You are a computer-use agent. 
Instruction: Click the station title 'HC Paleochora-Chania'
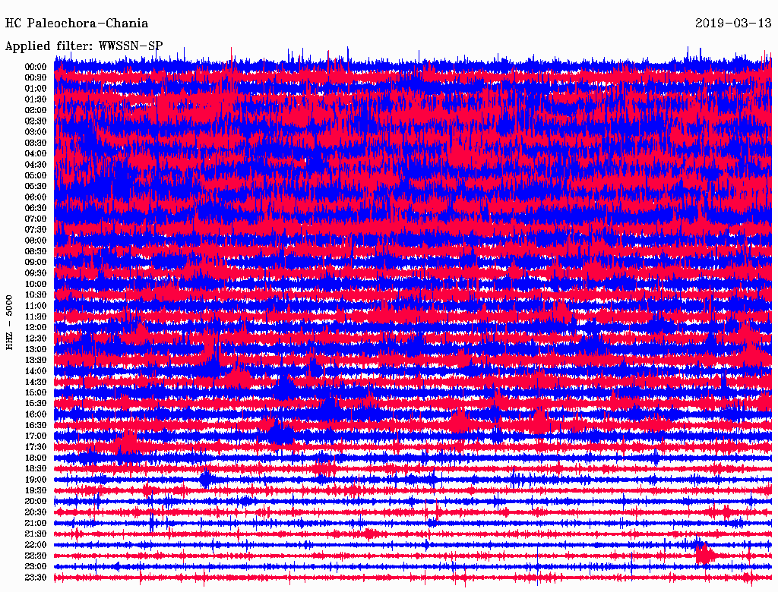click(77, 24)
